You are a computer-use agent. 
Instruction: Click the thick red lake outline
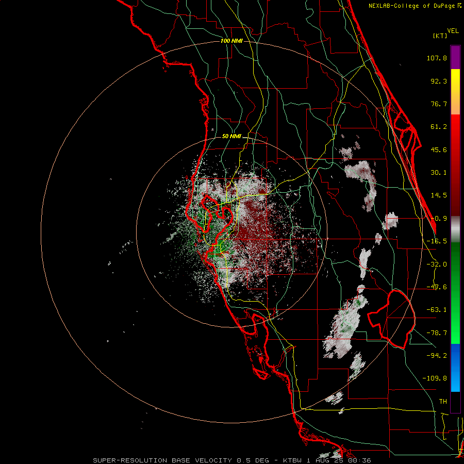pos(391,319)
